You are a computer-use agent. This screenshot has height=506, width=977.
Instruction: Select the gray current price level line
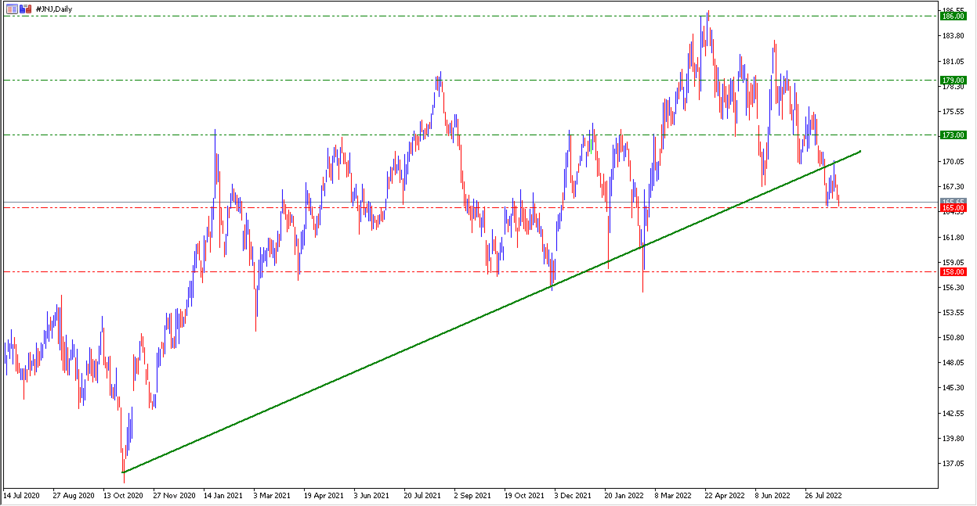coord(470,202)
